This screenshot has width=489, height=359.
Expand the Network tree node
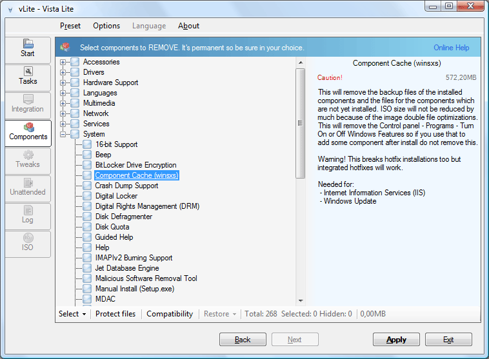[x=63, y=113]
